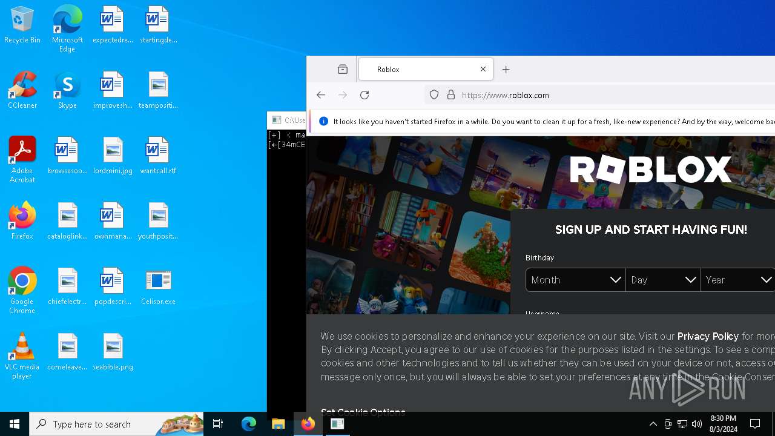The height and width of the screenshot is (436, 775).
Task: Reload the Roblox page in Firefox
Action: click(x=364, y=95)
